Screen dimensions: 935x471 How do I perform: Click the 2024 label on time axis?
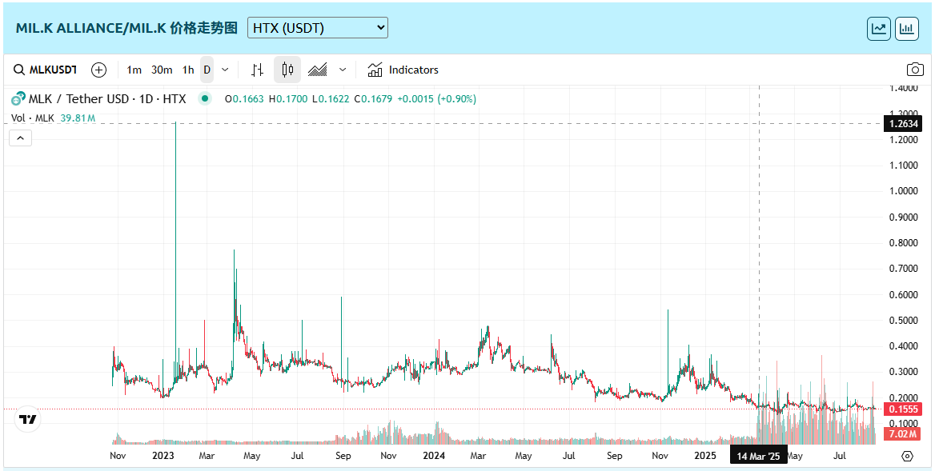434,456
